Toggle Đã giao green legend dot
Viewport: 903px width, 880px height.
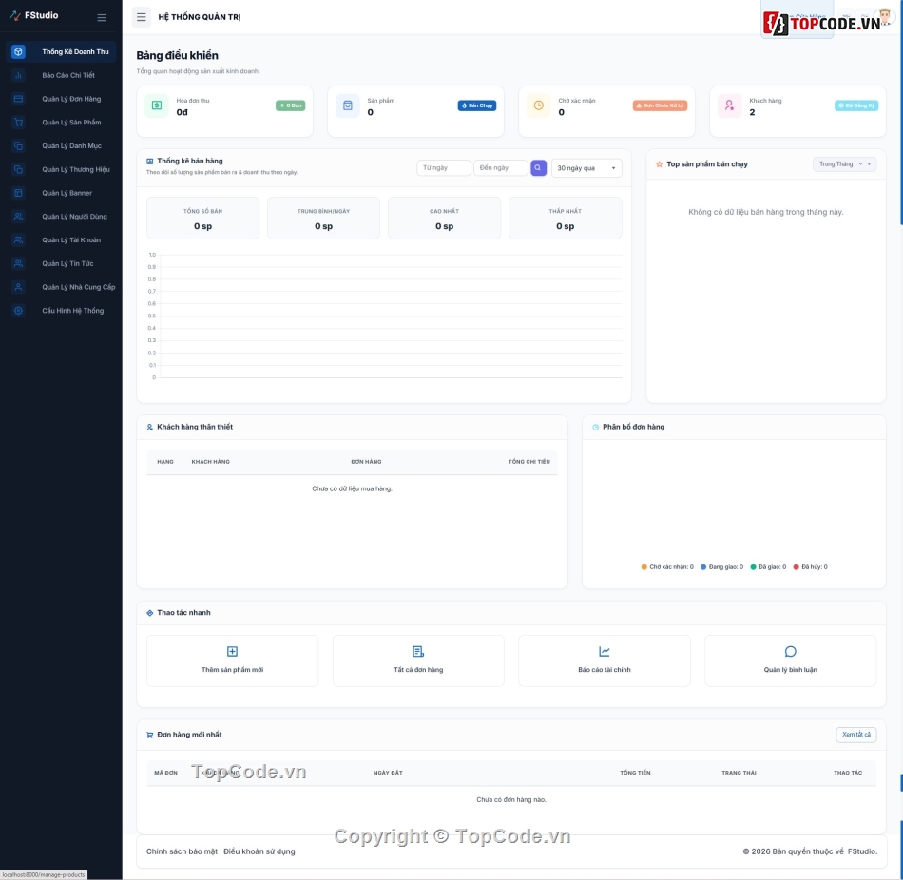(x=753, y=567)
